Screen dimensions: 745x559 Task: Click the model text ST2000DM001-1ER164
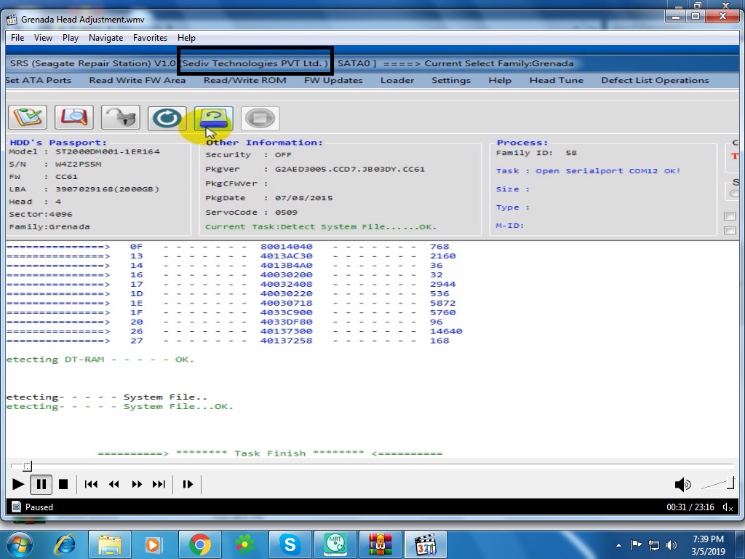point(108,151)
